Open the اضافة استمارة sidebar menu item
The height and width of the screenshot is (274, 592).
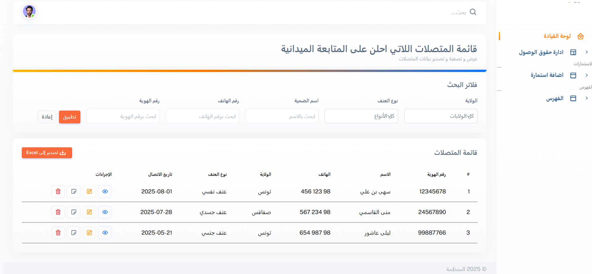[x=547, y=75]
